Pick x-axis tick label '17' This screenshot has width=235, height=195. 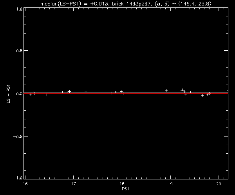(x=74, y=184)
